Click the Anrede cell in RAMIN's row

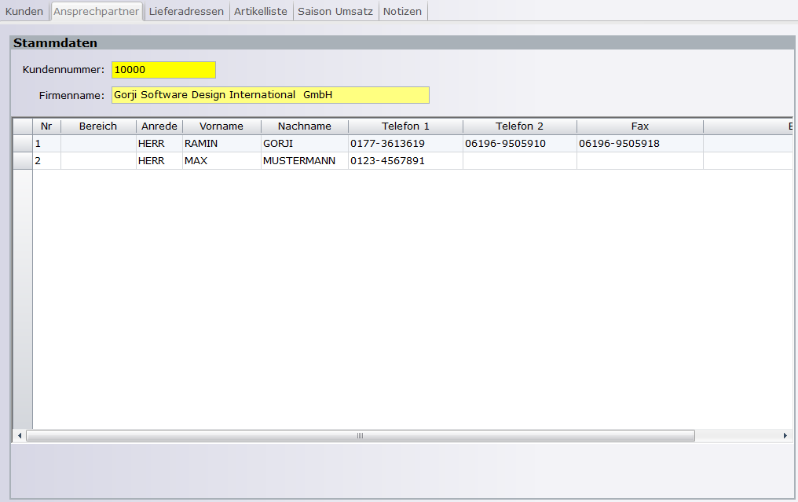(x=159, y=144)
